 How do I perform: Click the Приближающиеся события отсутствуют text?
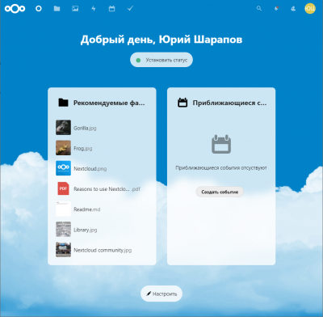coord(221,167)
